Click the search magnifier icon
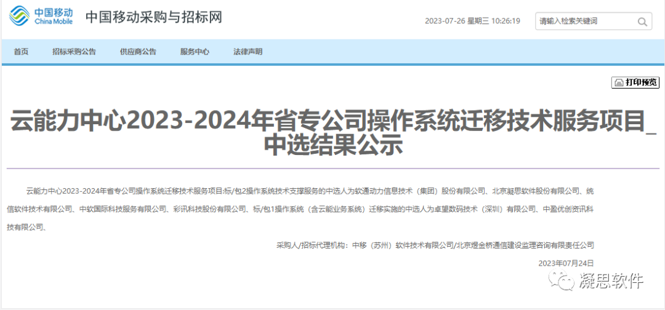 coord(642,22)
